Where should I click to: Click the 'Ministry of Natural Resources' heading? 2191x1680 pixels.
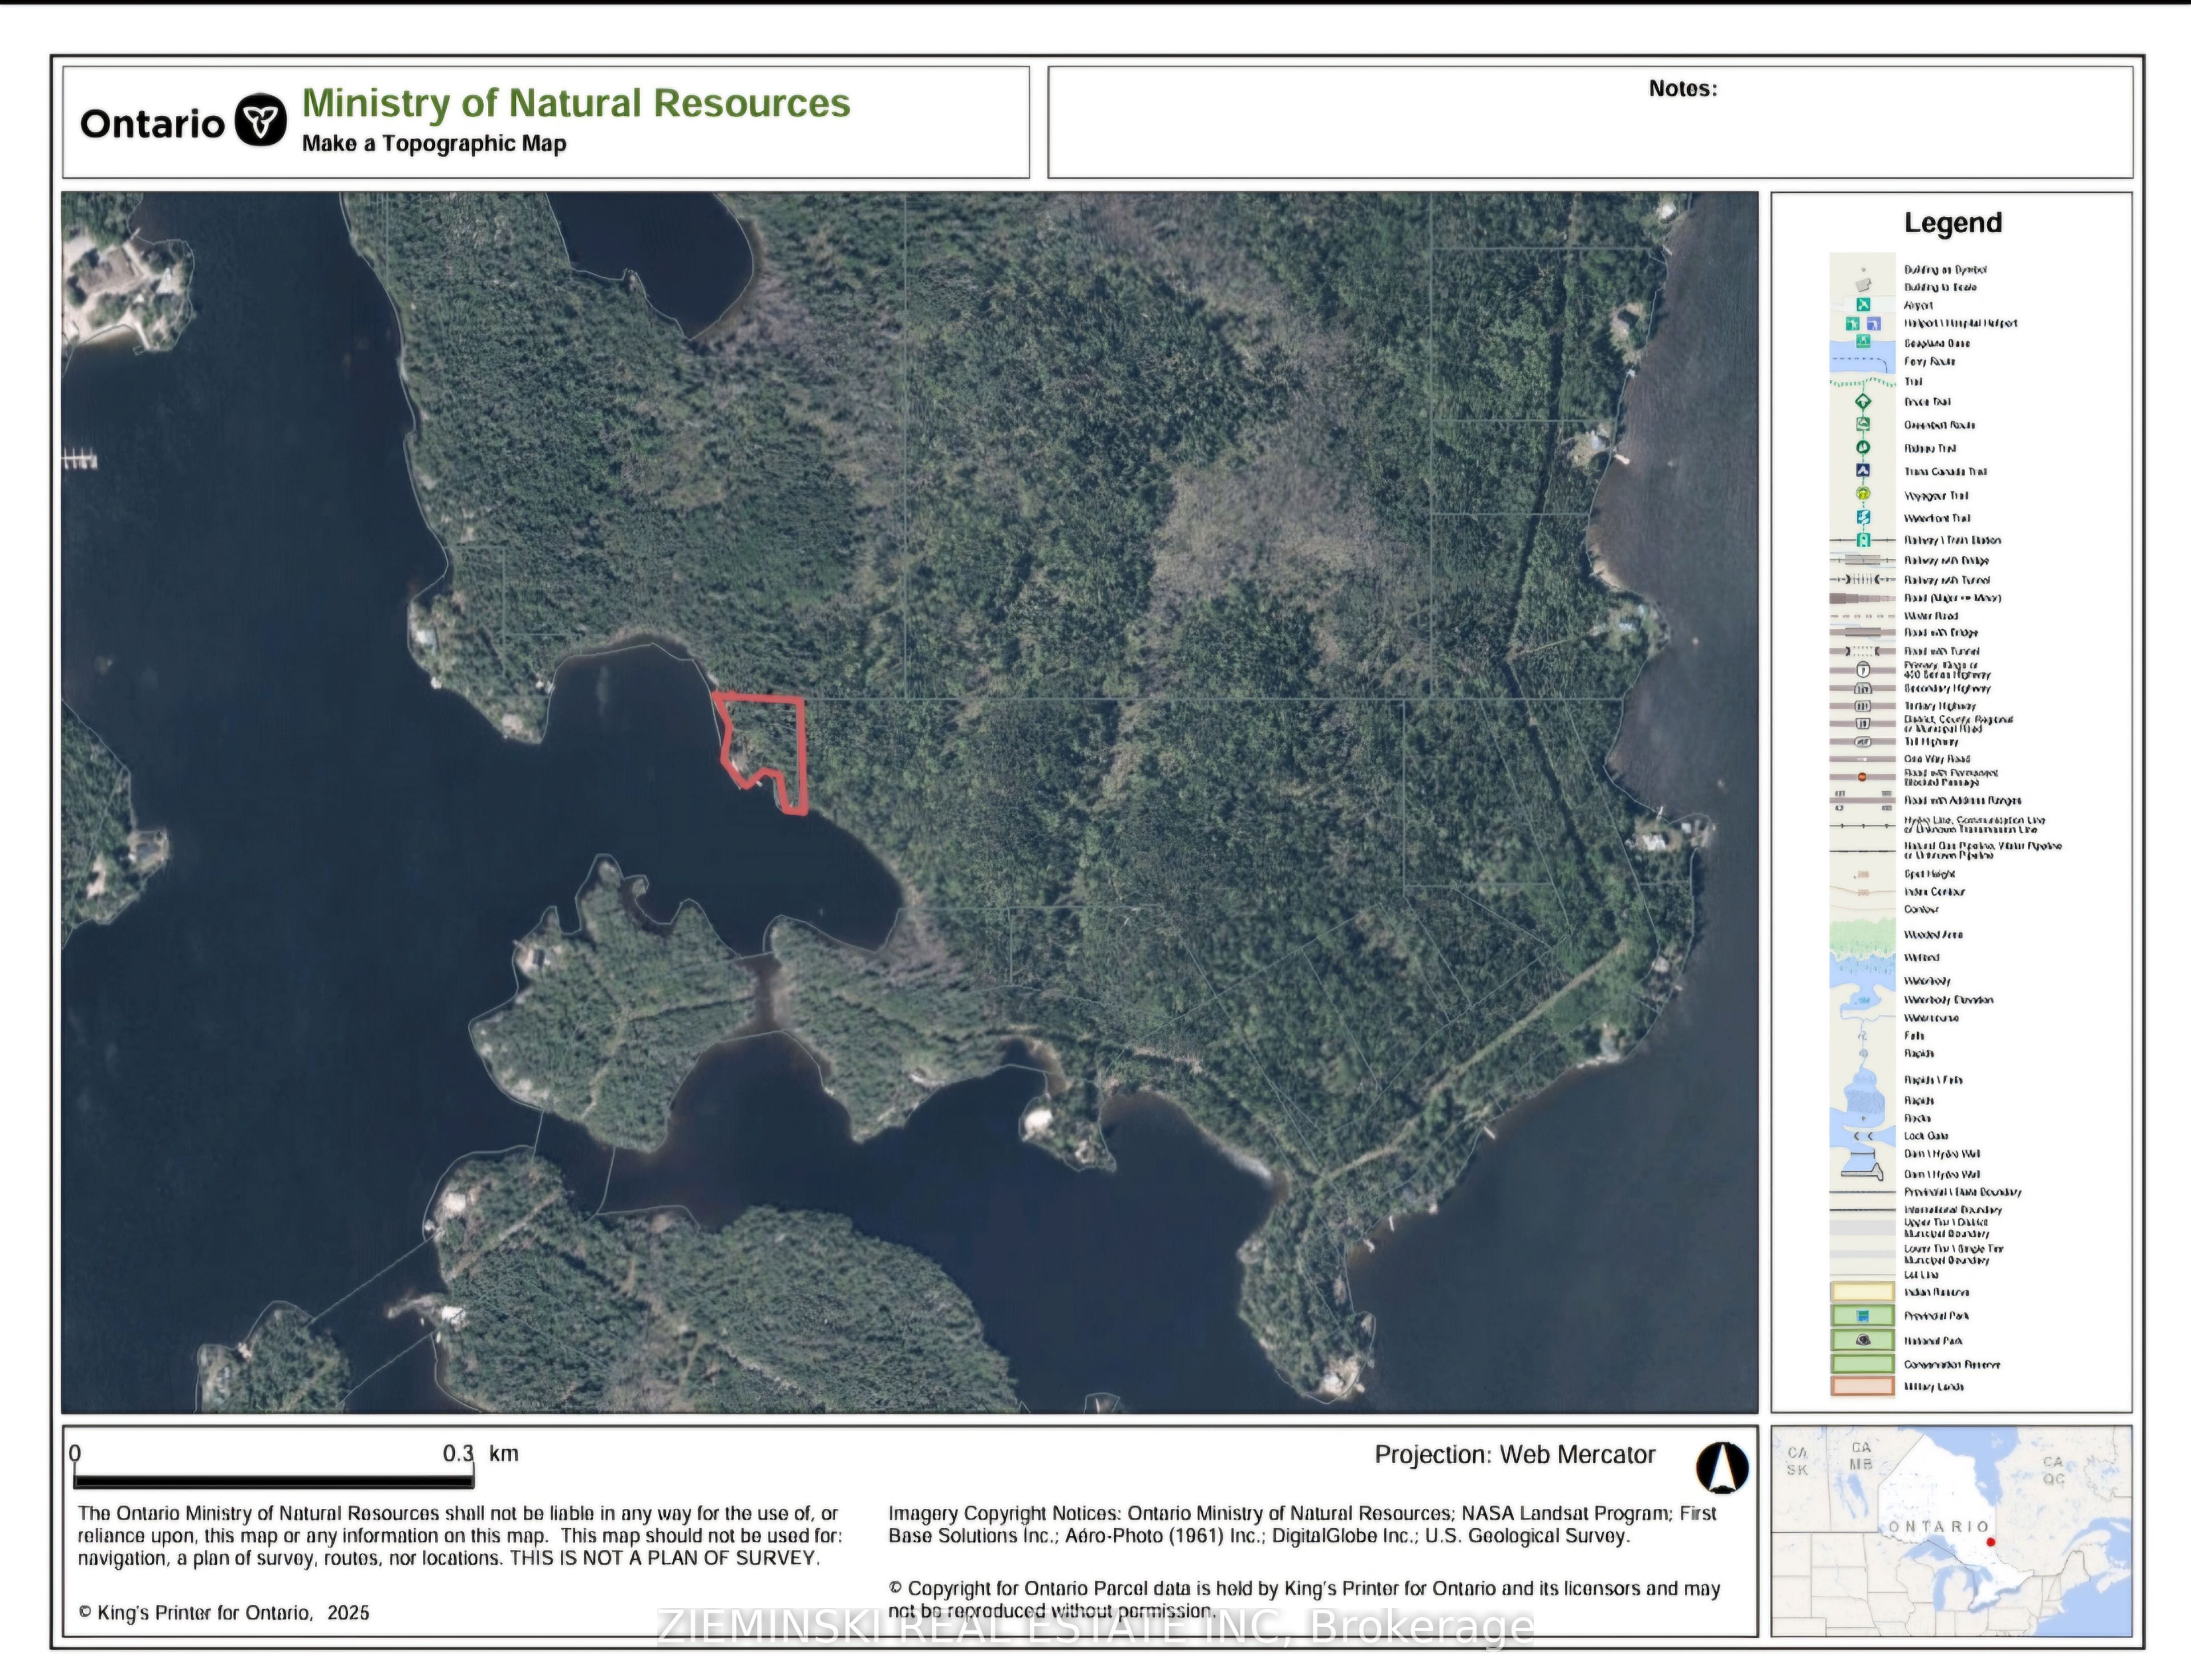click(x=576, y=103)
